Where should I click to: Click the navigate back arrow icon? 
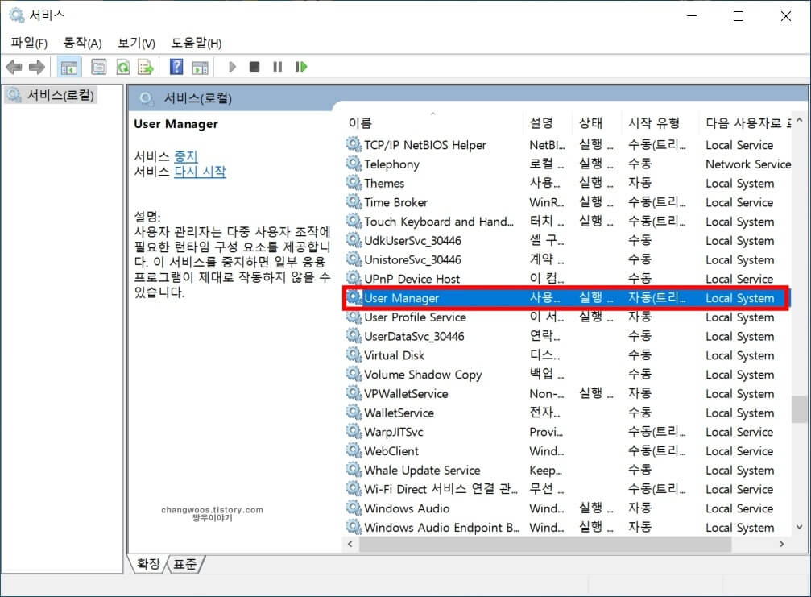coord(14,67)
